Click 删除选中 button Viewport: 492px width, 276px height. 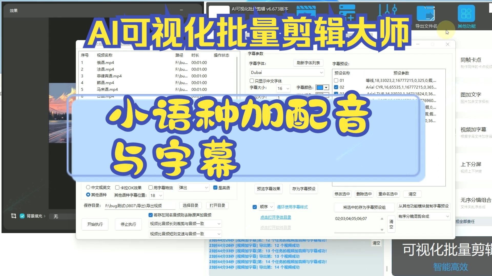pos(364,194)
